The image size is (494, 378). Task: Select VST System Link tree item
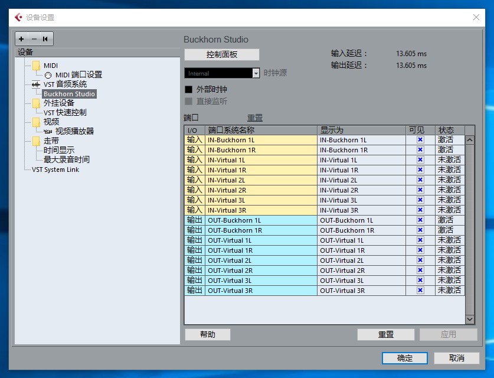pos(55,170)
